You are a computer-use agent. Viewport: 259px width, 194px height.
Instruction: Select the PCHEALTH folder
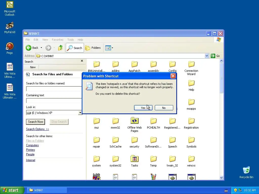coord(153,124)
